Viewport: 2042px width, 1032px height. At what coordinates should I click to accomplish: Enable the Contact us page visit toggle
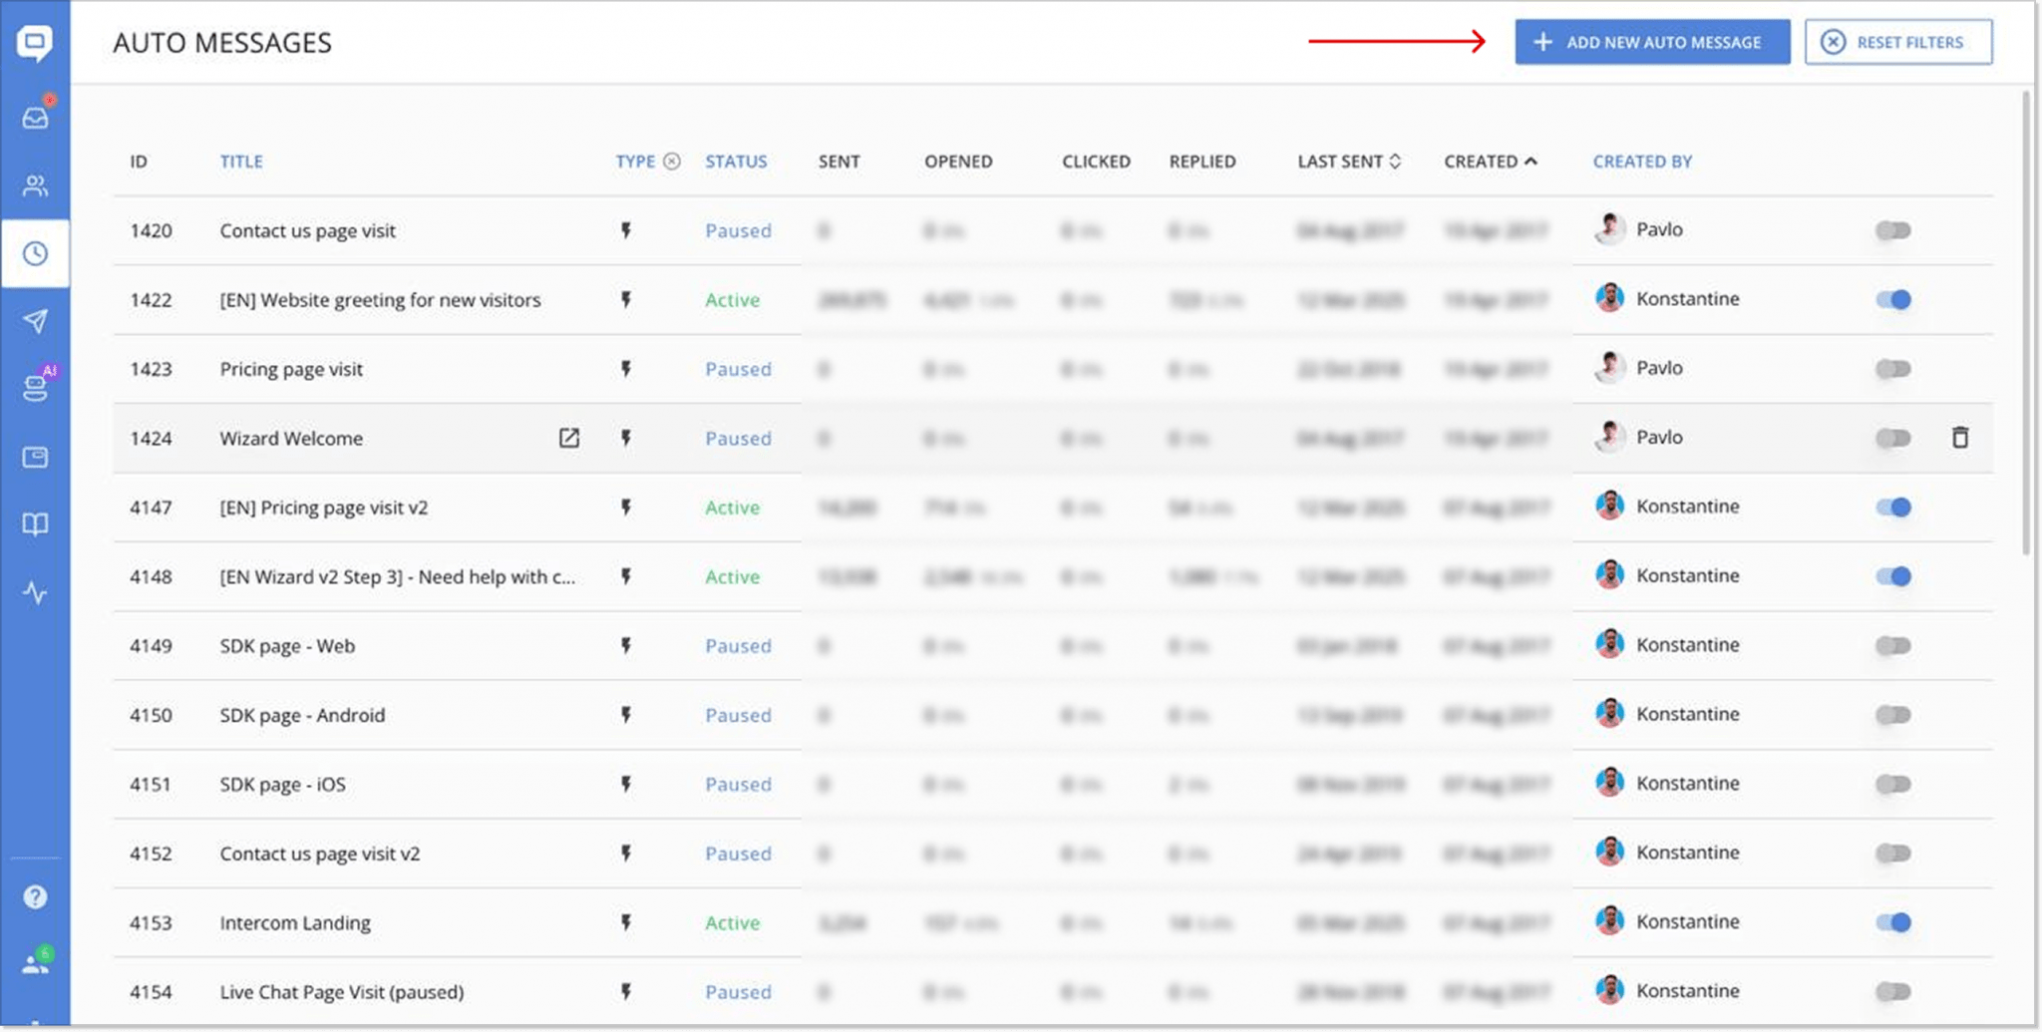pos(1891,230)
